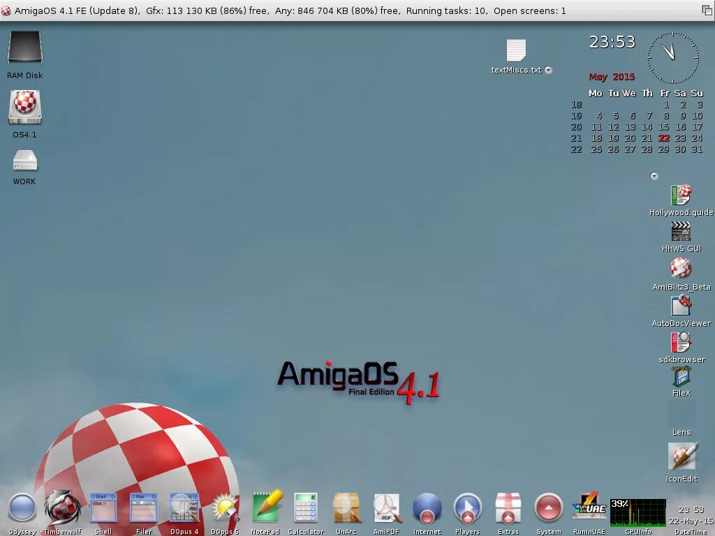This screenshot has width=715, height=536.
Task: Open Filer from the dock
Action: click(x=144, y=508)
